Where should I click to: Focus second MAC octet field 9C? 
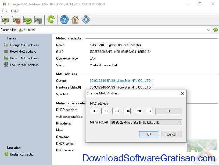click(x=105, y=111)
